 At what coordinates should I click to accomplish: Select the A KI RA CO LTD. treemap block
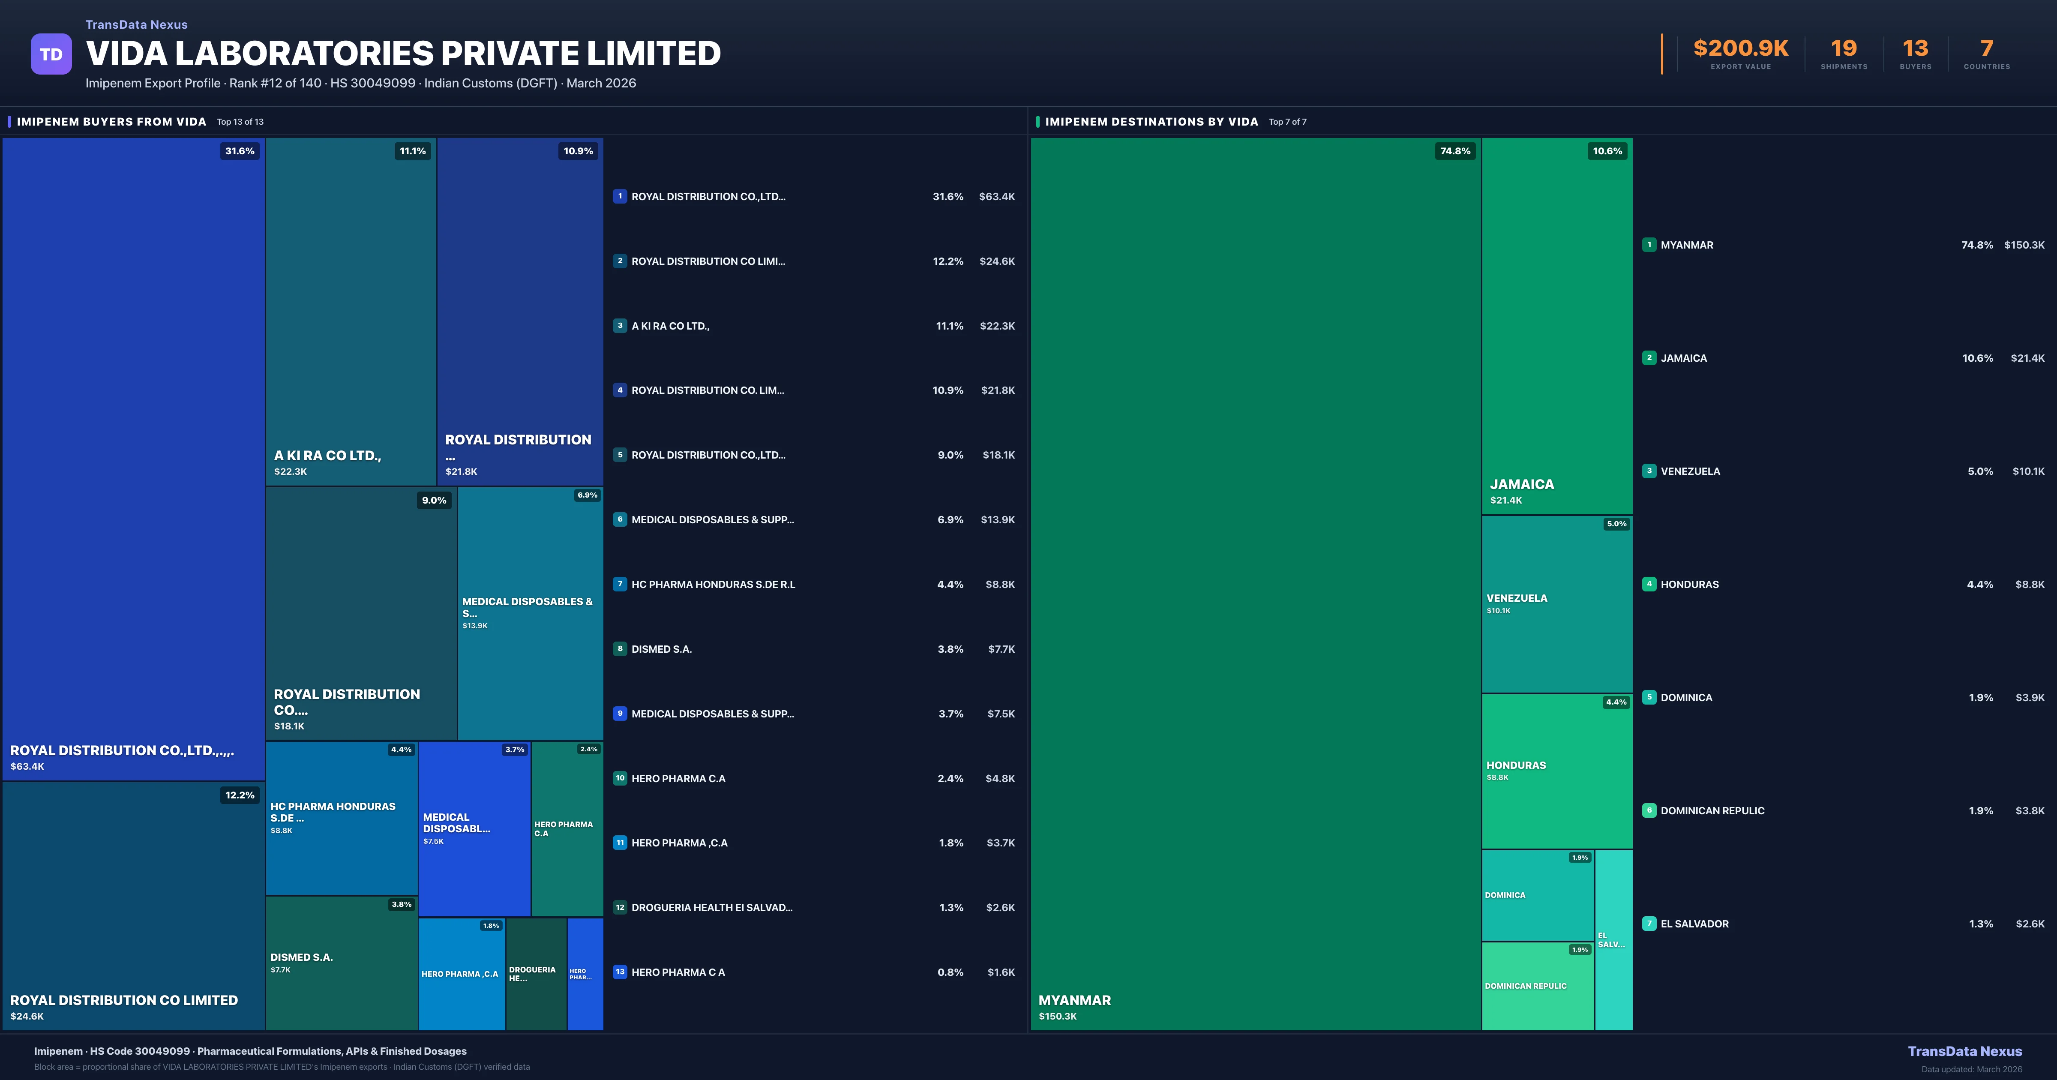(351, 312)
